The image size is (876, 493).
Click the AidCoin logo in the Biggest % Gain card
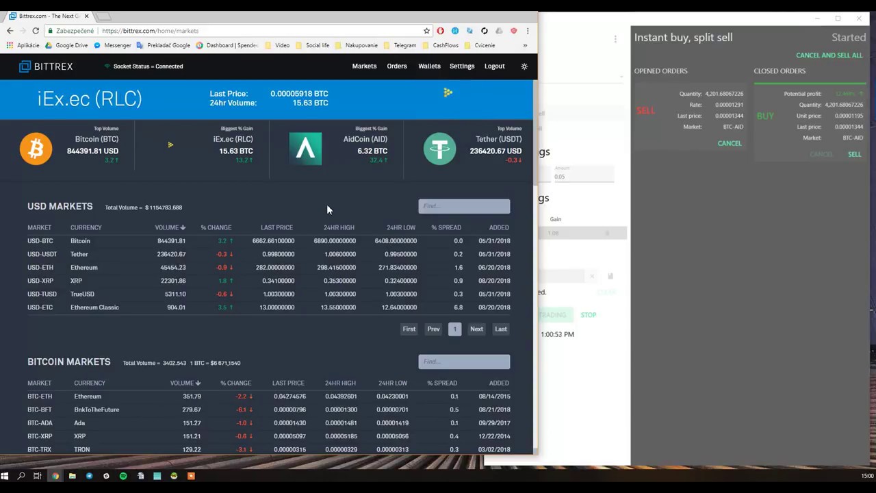click(305, 149)
